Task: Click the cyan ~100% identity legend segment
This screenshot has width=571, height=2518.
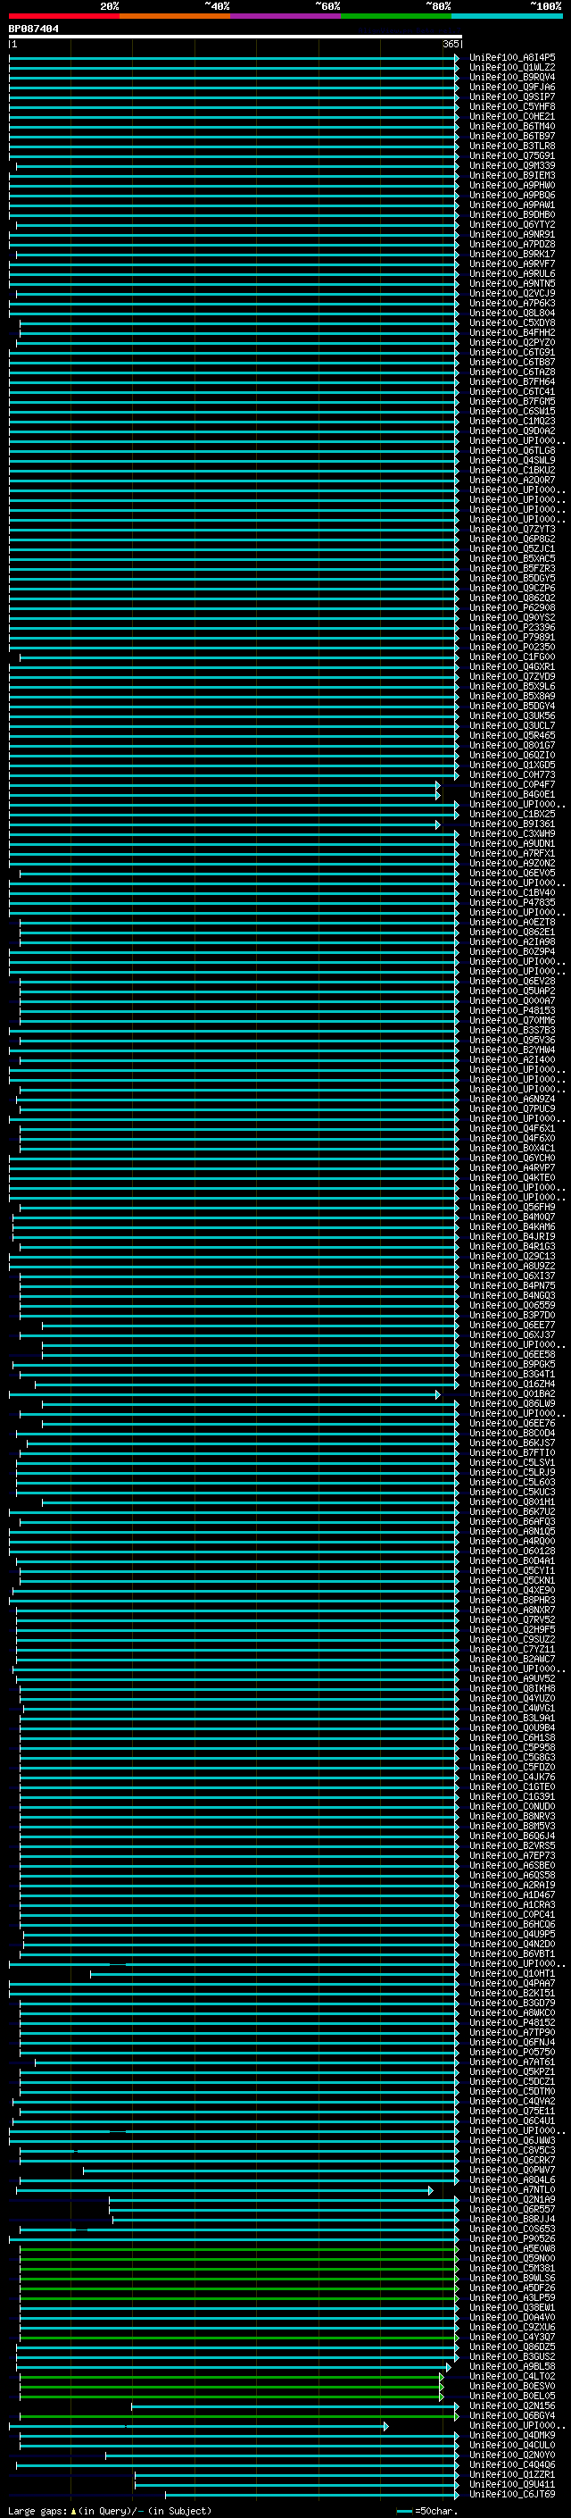Action: 507,16
